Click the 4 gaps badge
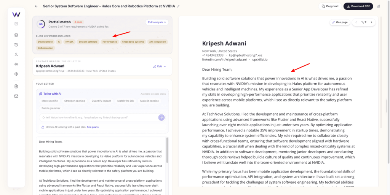Image resolution: width=390 pixels, height=195 pixels. (79, 22)
